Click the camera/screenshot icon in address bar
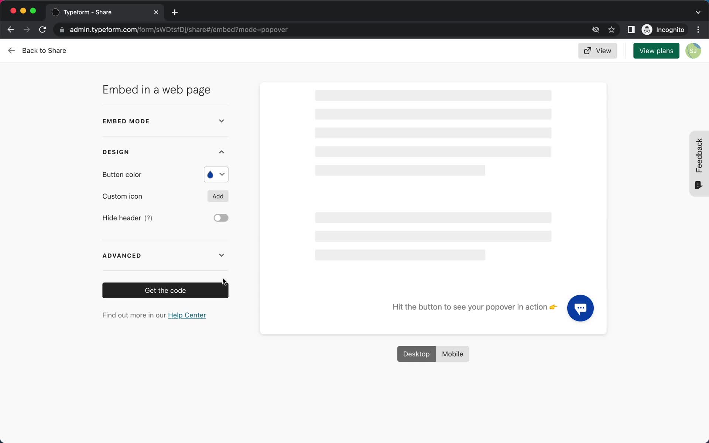This screenshot has height=443, width=709. pos(595,30)
